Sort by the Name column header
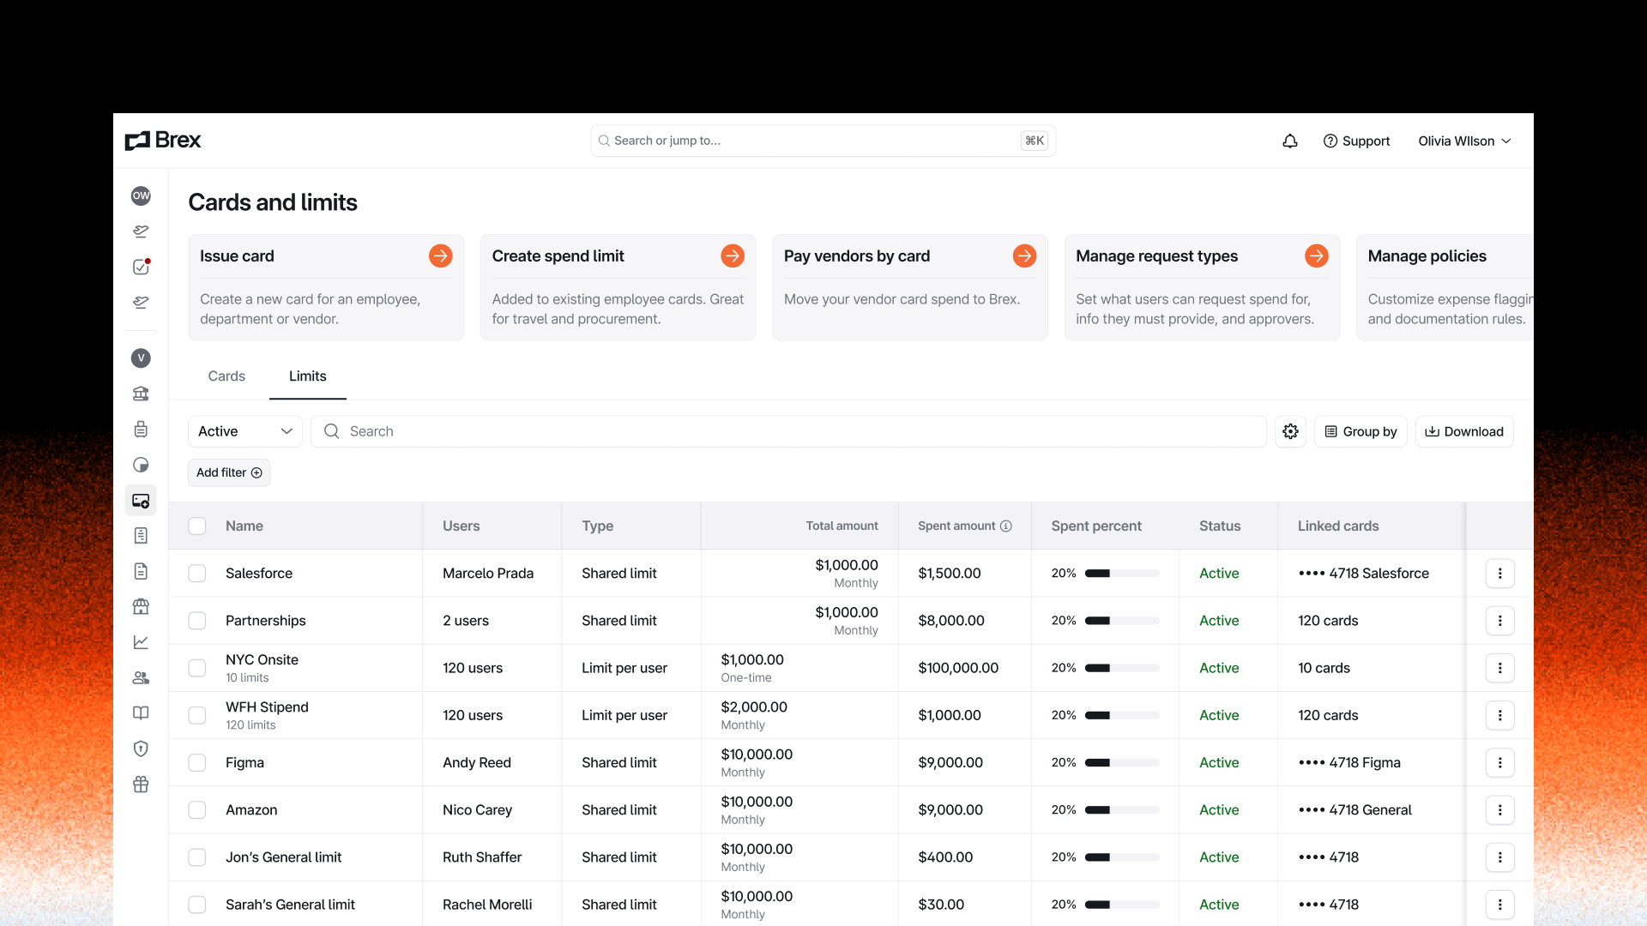Viewport: 1647px width, 926px height. coord(244,526)
